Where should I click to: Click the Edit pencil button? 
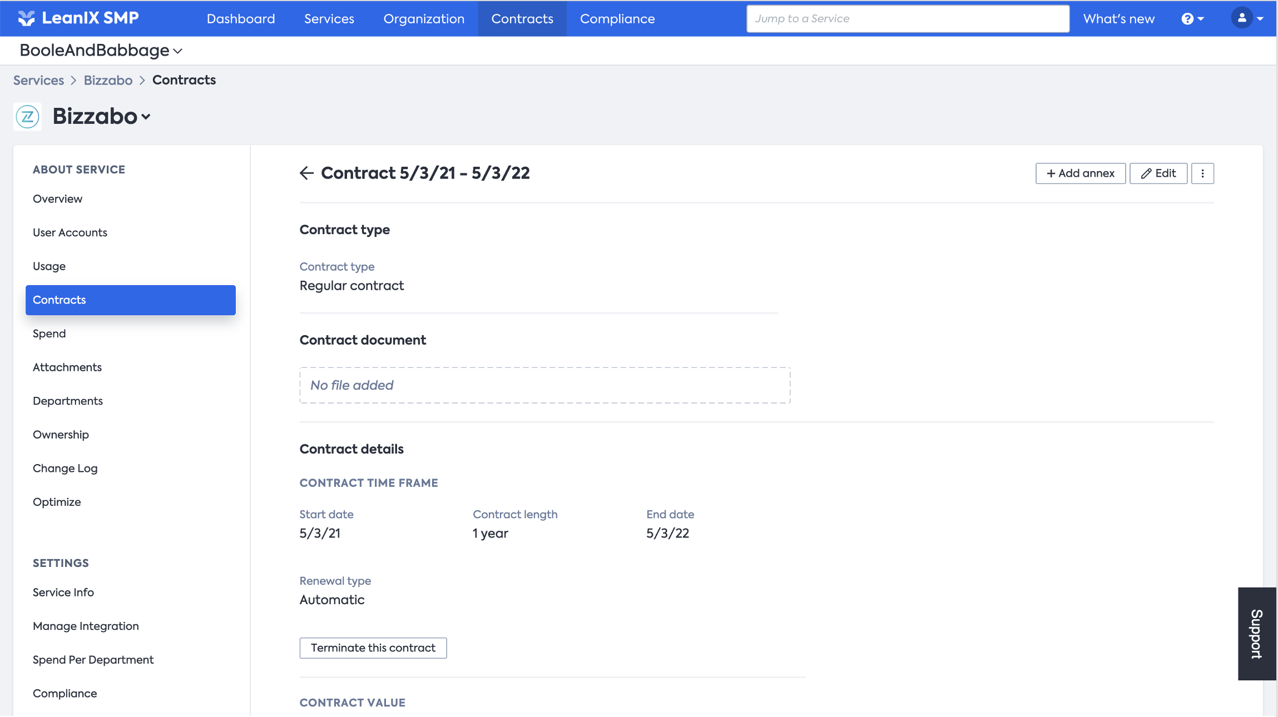[1158, 173]
